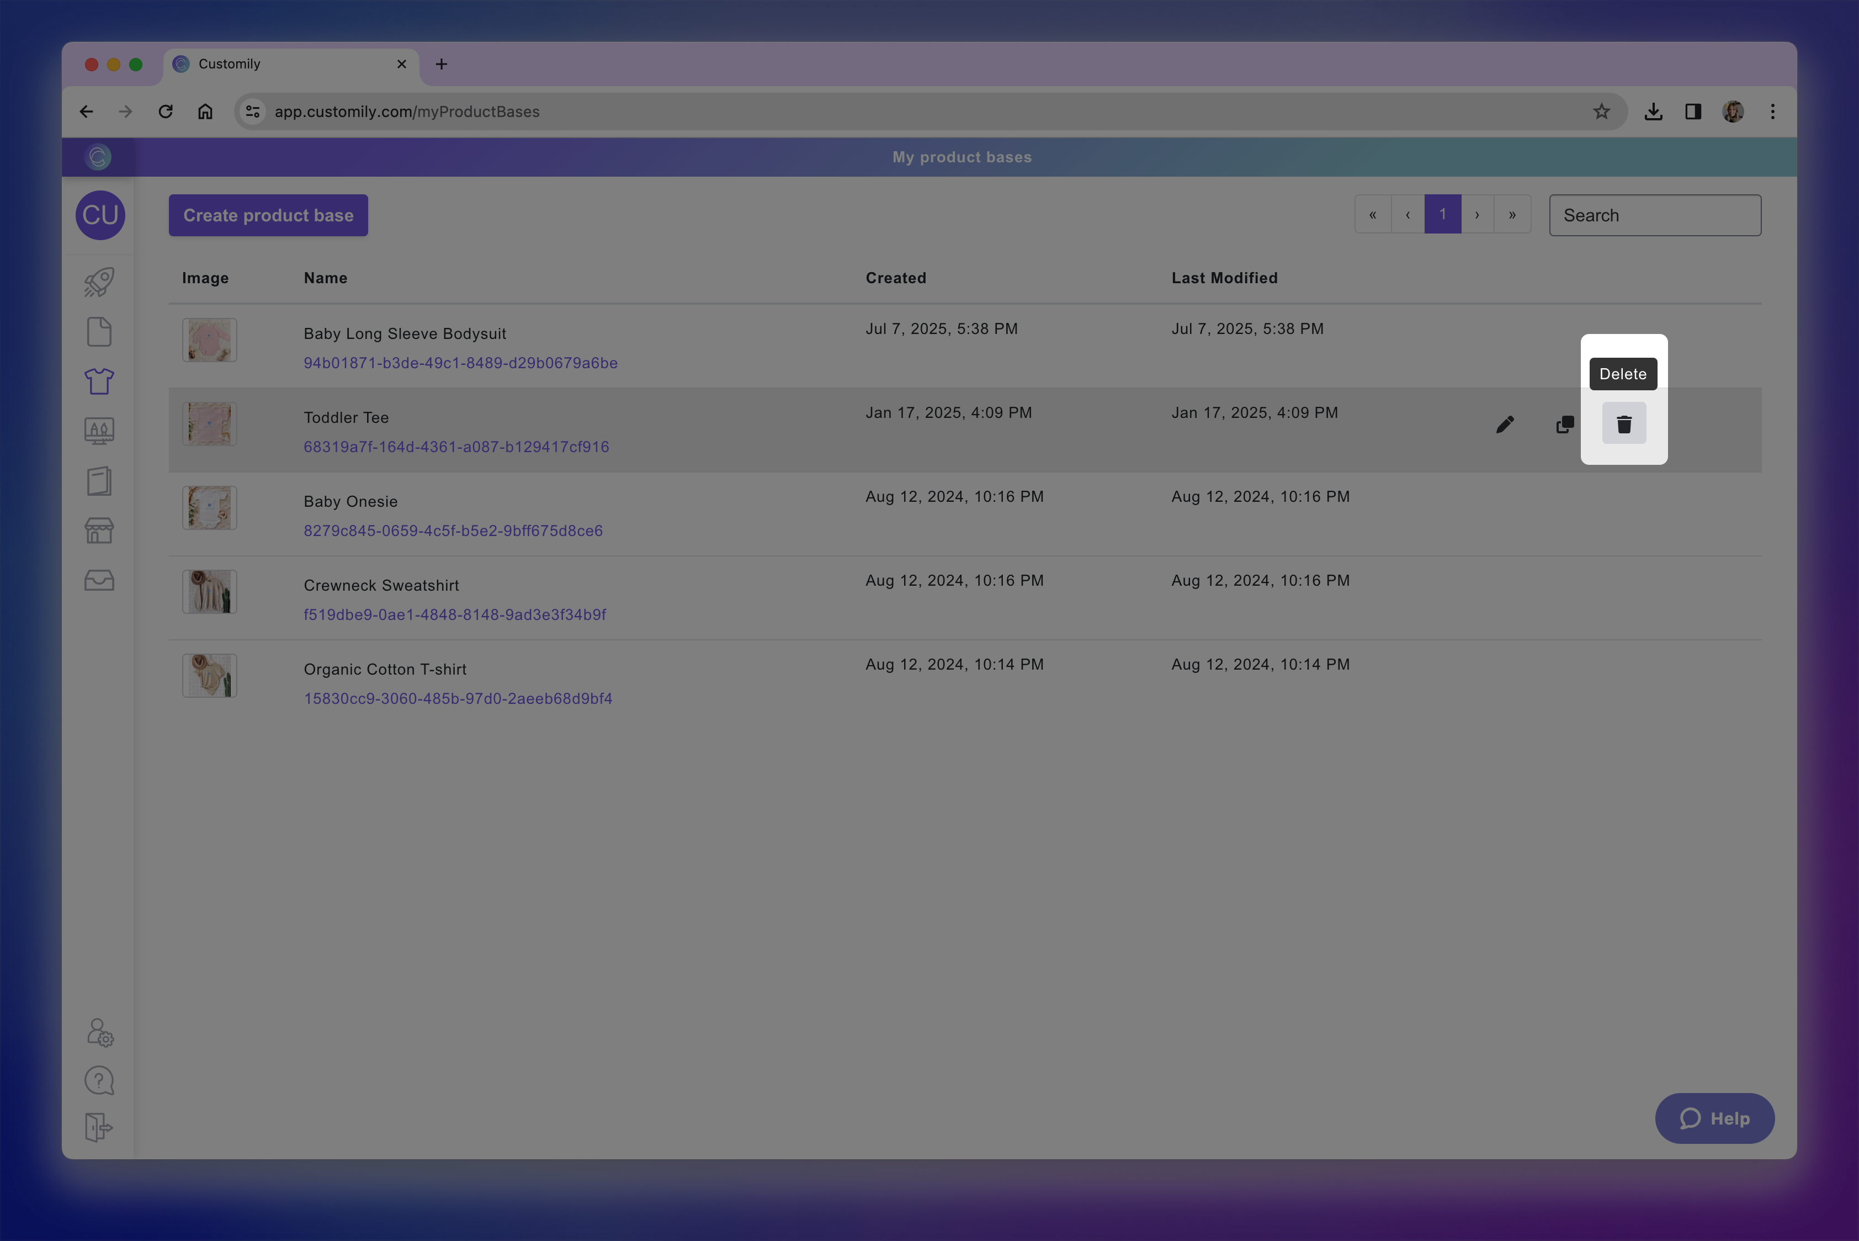Jump to the last pagination page
This screenshot has width=1859, height=1241.
(1512, 215)
